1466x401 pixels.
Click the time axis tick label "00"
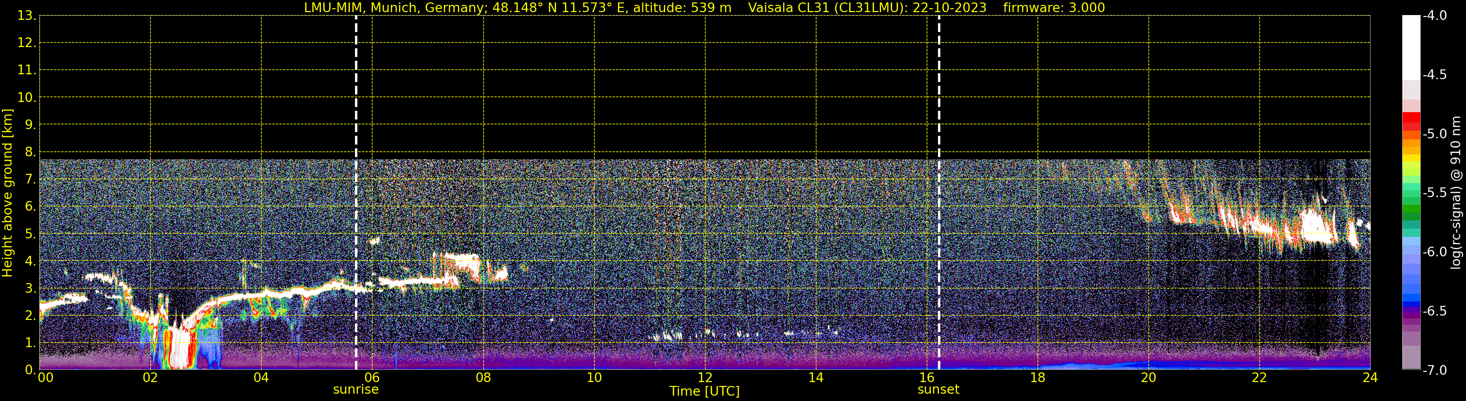click(x=45, y=378)
